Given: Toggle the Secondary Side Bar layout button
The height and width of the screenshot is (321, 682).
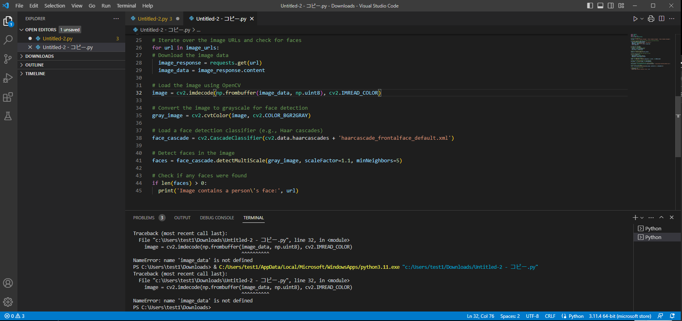Looking at the screenshot, I should click(x=611, y=6).
